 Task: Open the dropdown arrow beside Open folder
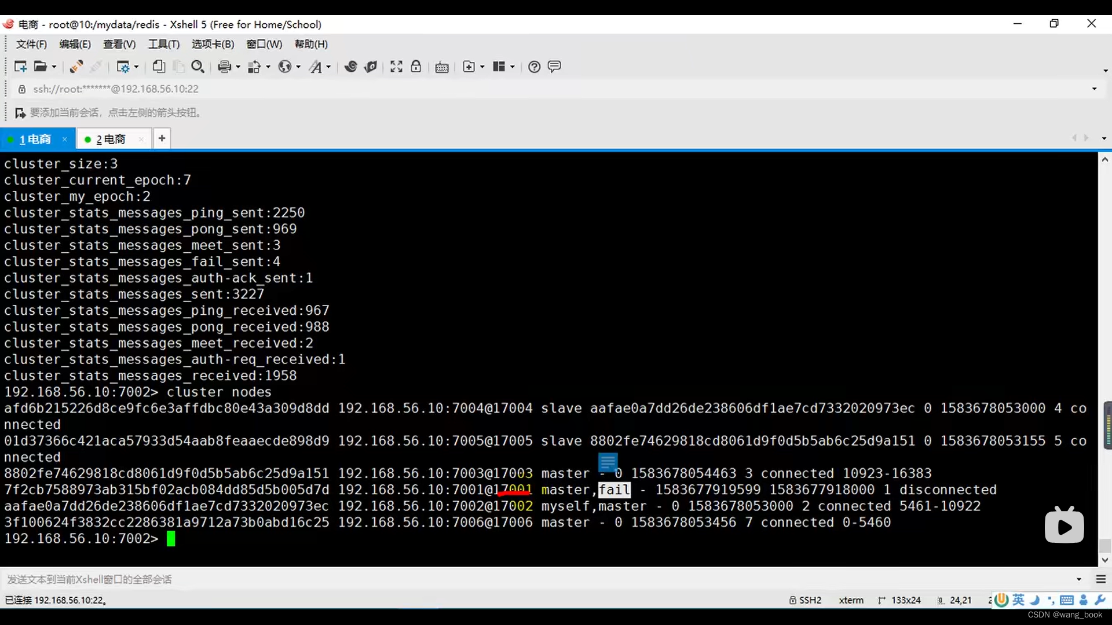(x=54, y=67)
